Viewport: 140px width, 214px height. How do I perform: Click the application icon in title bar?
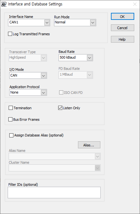click(4, 4)
